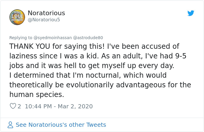Click the line about 9-5 jobs being hell
The image size is (204, 132).
click(92, 66)
